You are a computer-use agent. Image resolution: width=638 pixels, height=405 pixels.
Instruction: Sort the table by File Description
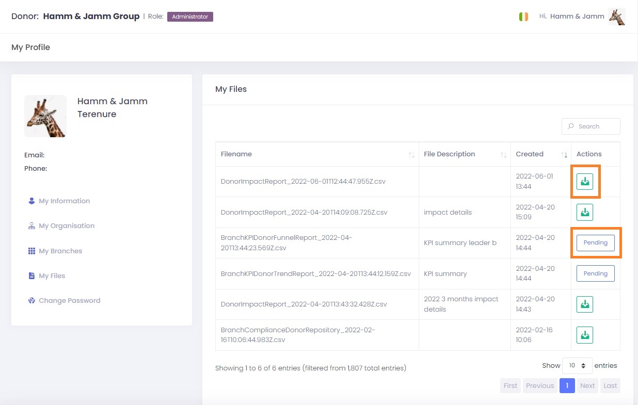[464, 154]
